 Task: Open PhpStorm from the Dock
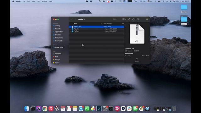coord(39,109)
